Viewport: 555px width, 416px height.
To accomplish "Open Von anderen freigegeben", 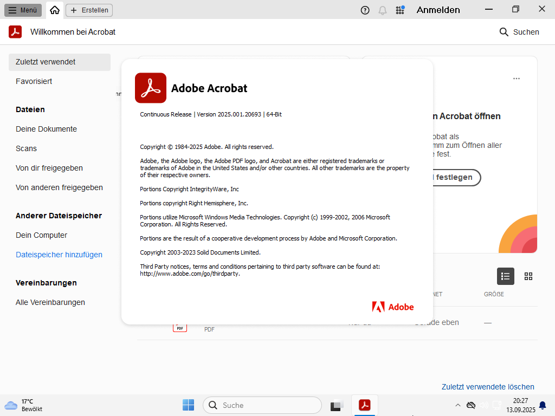I will tap(59, 187).
